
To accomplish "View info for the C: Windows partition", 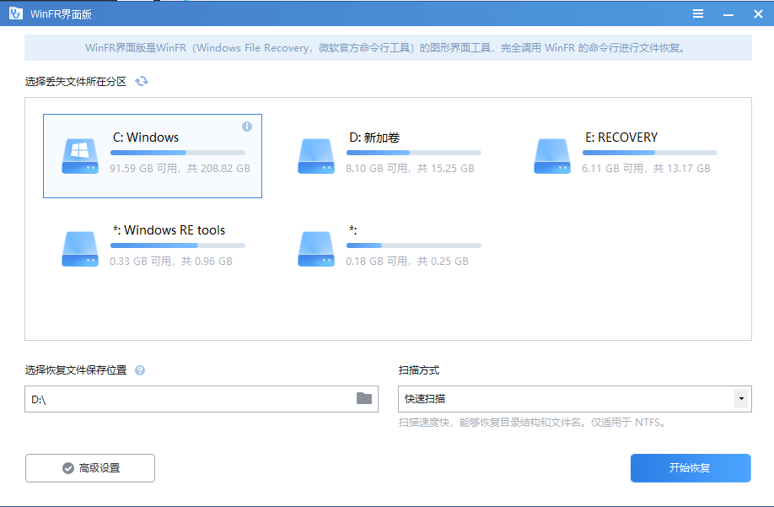I will 247,126.
